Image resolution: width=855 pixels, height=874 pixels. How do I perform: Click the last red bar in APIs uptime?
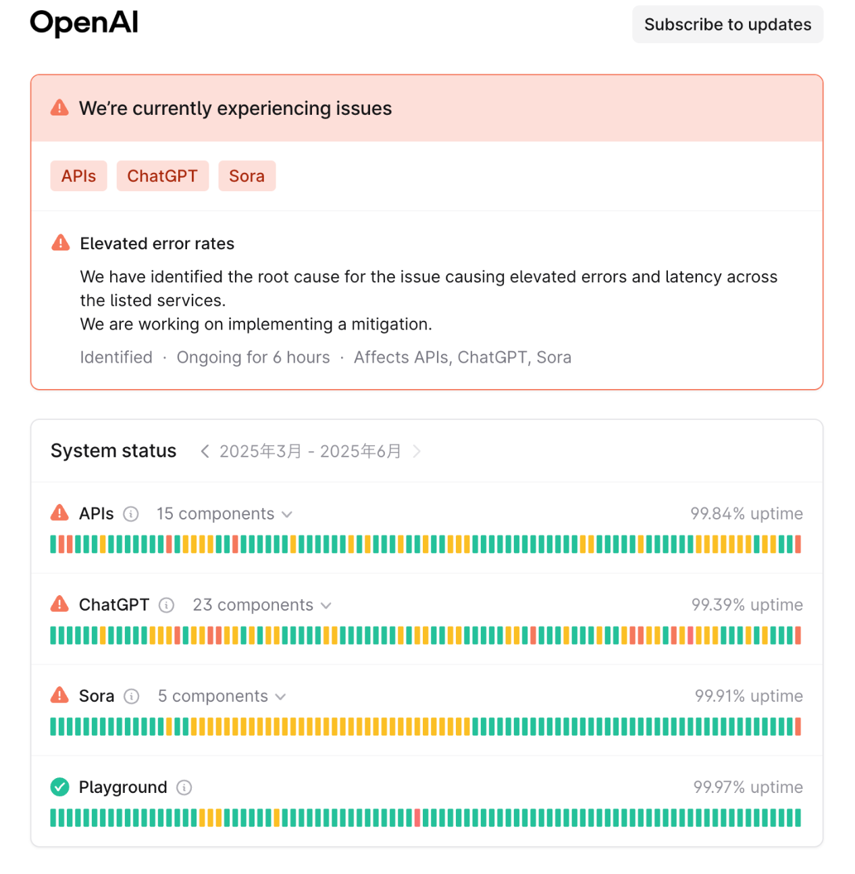click(x=798, y=544)
